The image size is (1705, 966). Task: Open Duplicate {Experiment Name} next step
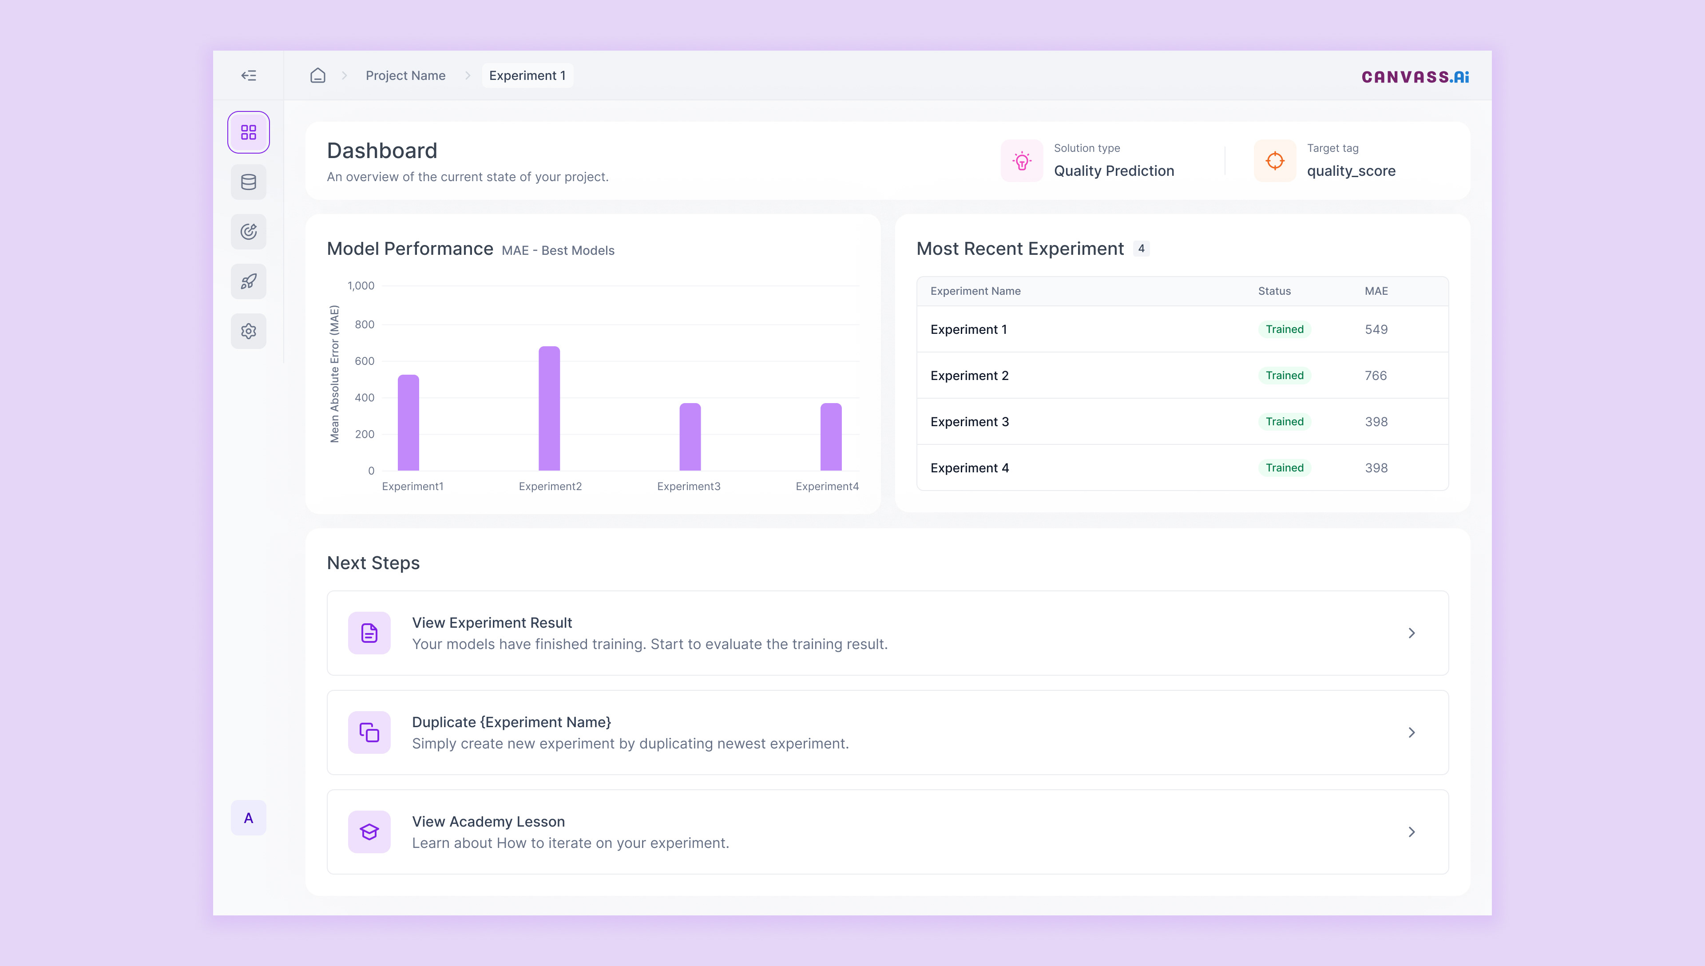tap(511, 722)
